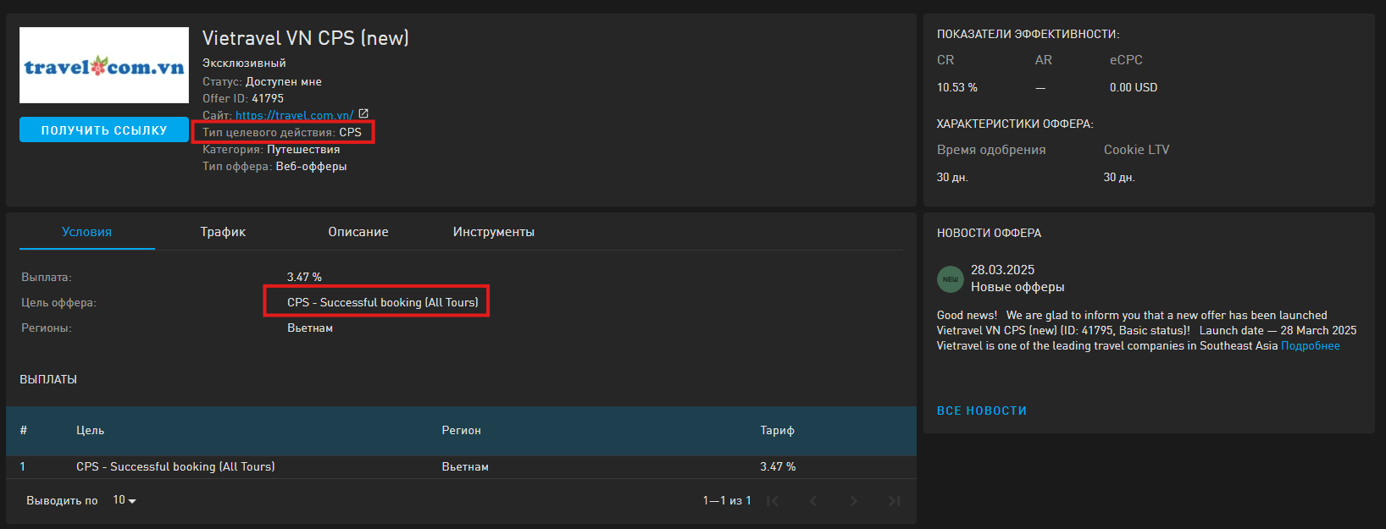Click НОВОСТИ ОФФЕРА heading
The width and height of the screenshot is (1386, 529).
(x=990, y=233)
